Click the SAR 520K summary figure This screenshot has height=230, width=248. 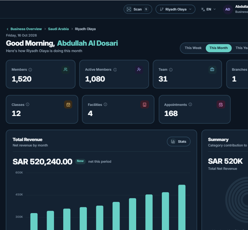pyautogui.click(x=225, y=161)
